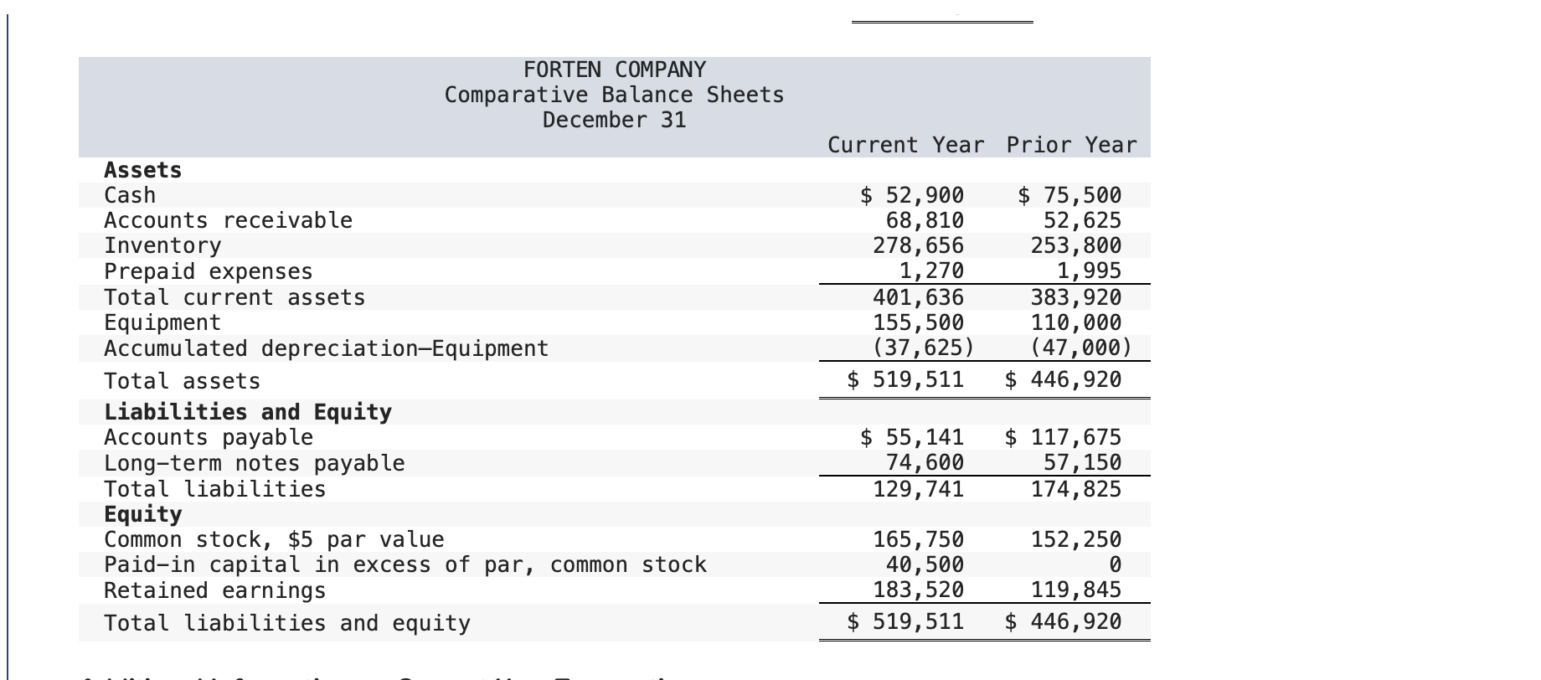
Task: Click Accumulated depreciation—Equipment label
Action: pos(327,348)
